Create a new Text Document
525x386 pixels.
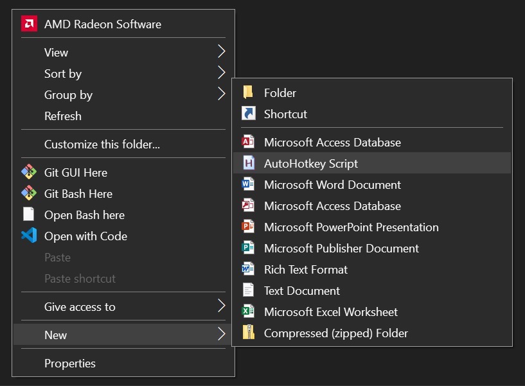(301, 291)
